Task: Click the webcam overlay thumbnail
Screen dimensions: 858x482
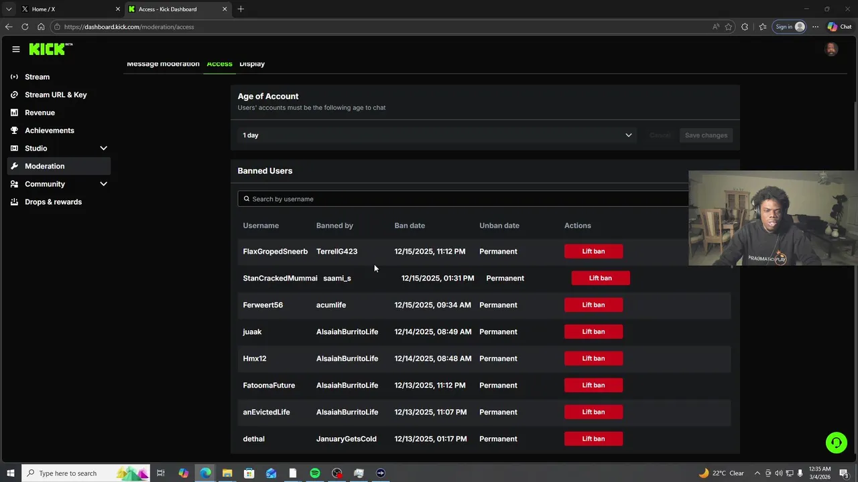Action: coord(772,218)
